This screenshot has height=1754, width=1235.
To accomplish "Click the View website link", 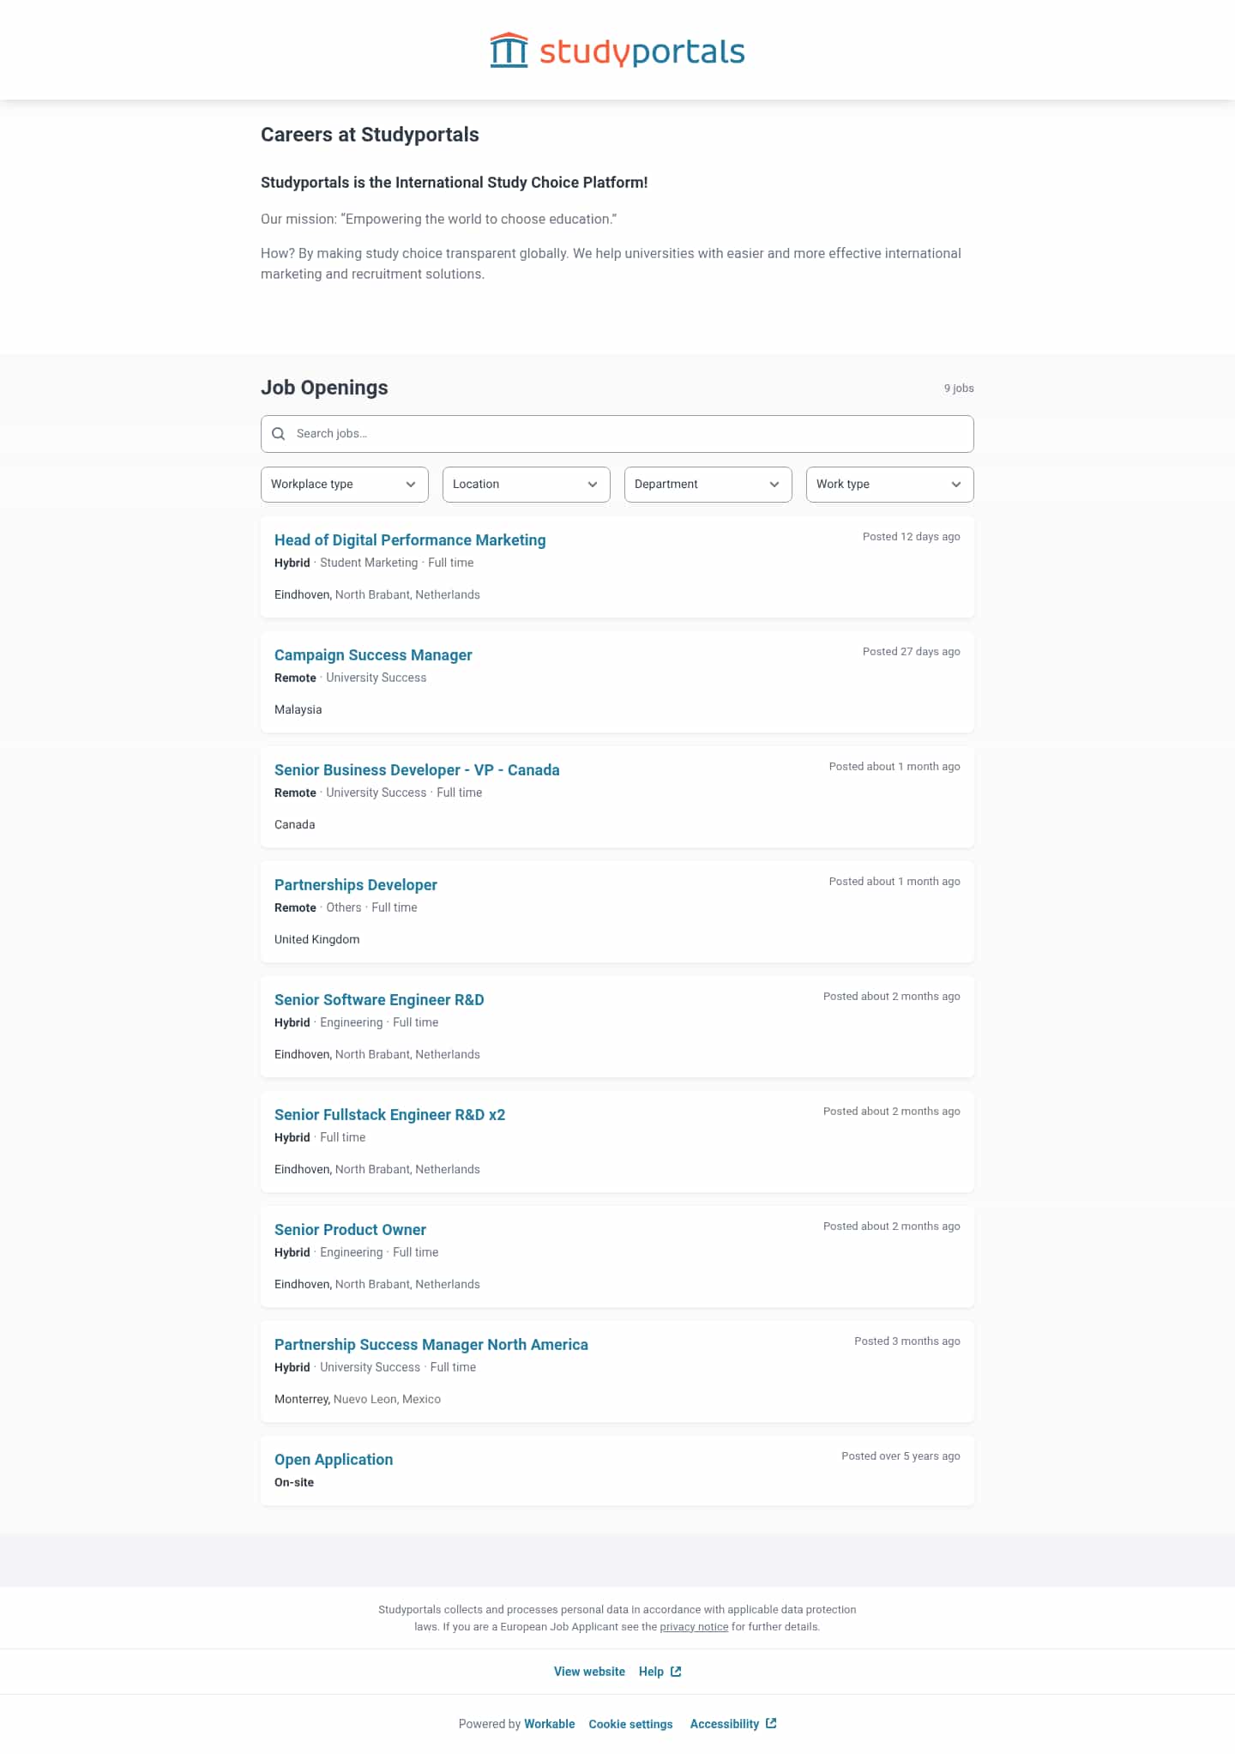I will click(589, 1672).
